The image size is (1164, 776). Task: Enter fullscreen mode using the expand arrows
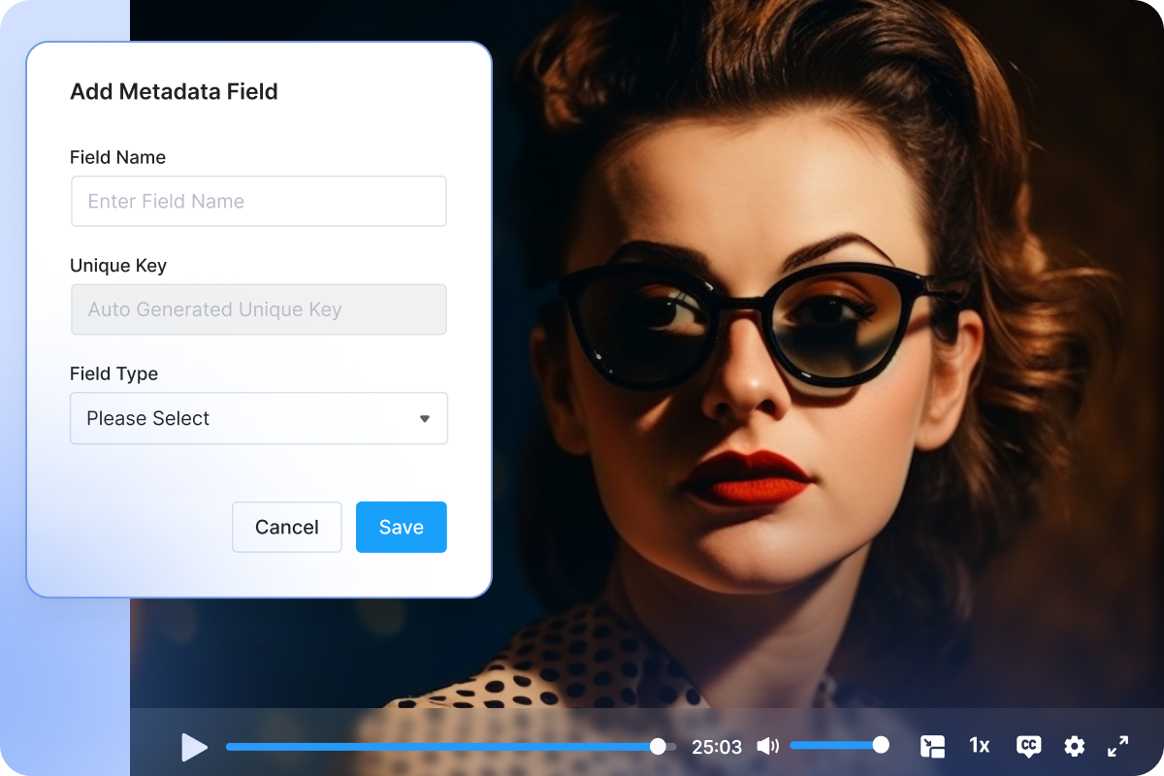click(1118, 746)
